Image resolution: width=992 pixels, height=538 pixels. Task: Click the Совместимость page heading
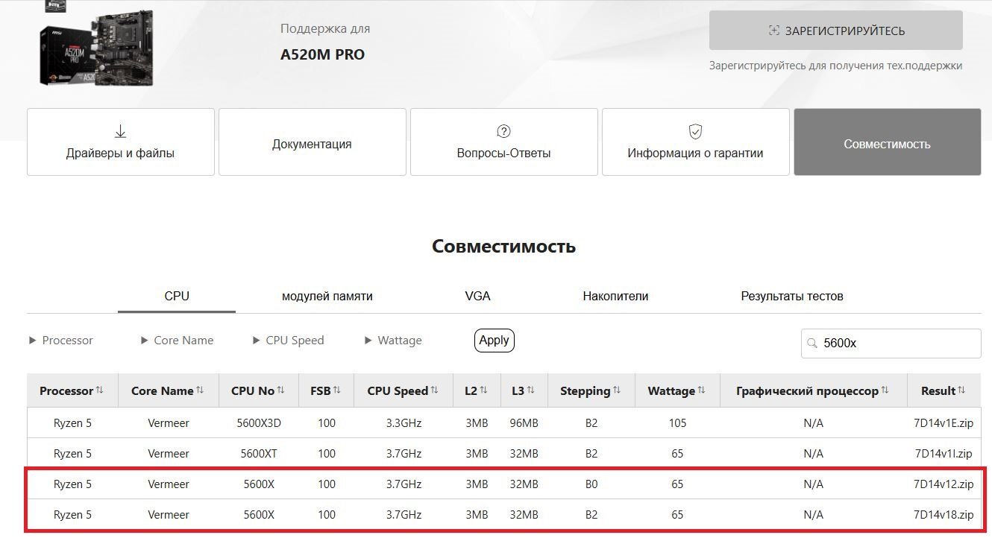(x=504, y=247)
